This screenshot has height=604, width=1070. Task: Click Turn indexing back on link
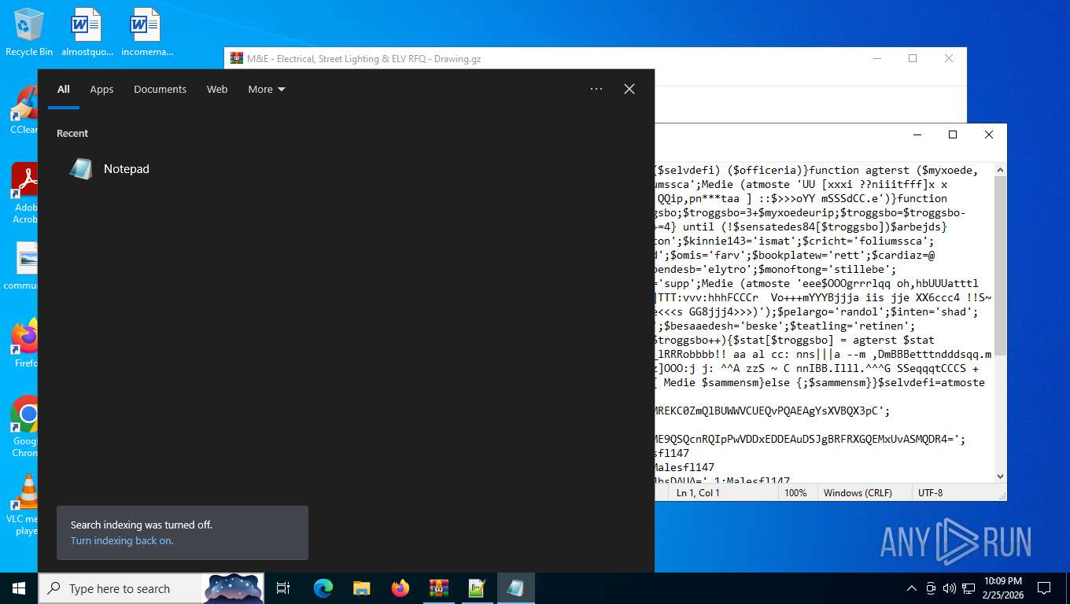pos(122,541)
